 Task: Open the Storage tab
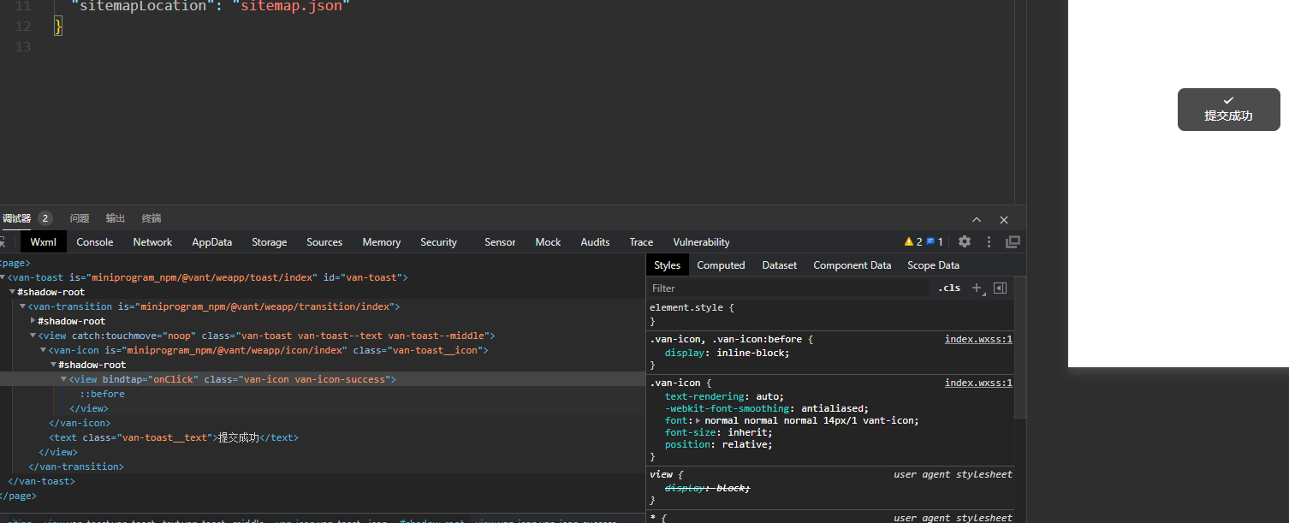click(x=270, y=242)
